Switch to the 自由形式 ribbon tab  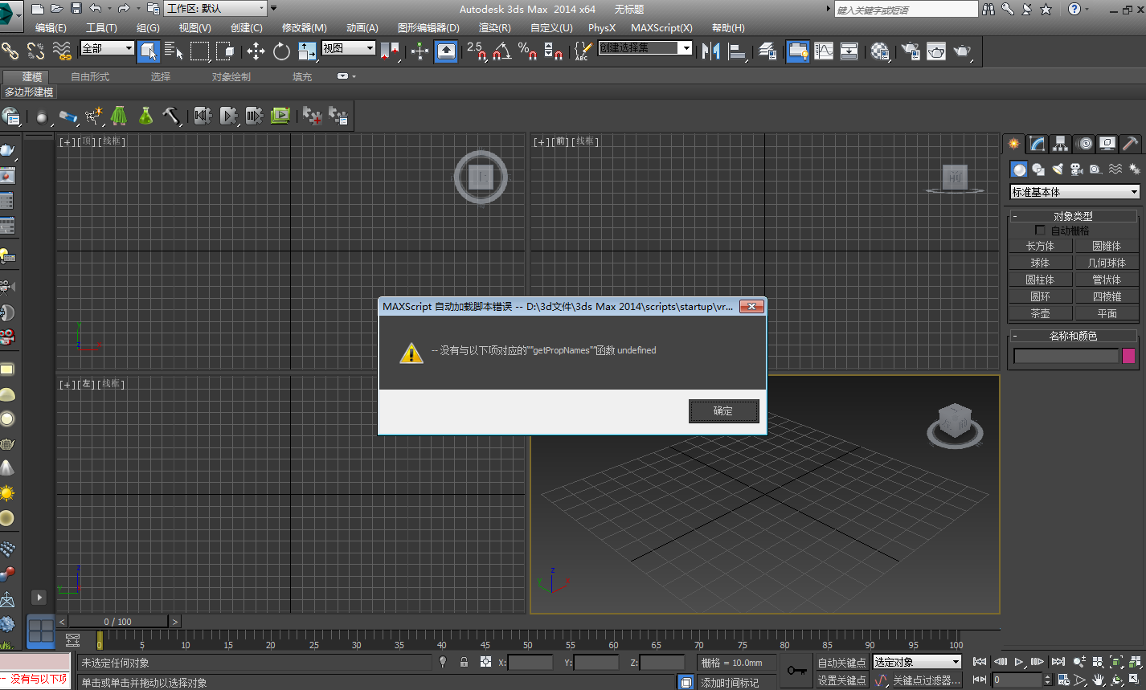click(x=90, y=77)
